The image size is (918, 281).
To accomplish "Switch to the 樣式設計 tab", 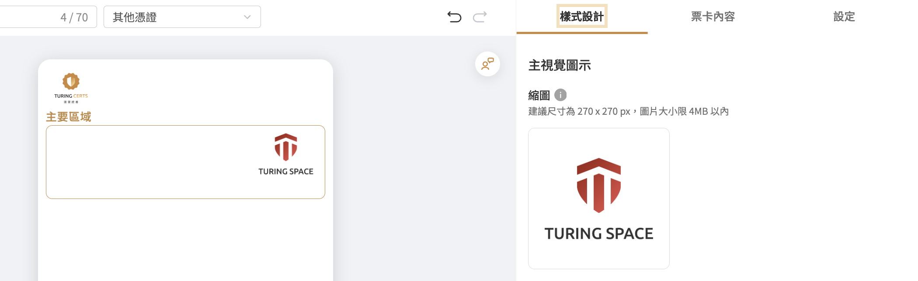I will tap(581, 17).
